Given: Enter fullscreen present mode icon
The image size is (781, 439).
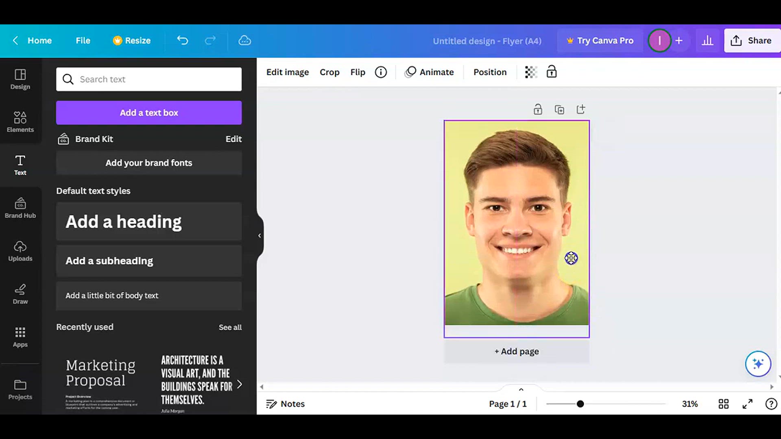Looking at the screenshot, I should tap(747, 404).
